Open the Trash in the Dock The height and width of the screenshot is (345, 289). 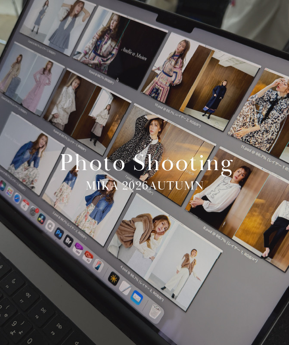click(155, 311)
